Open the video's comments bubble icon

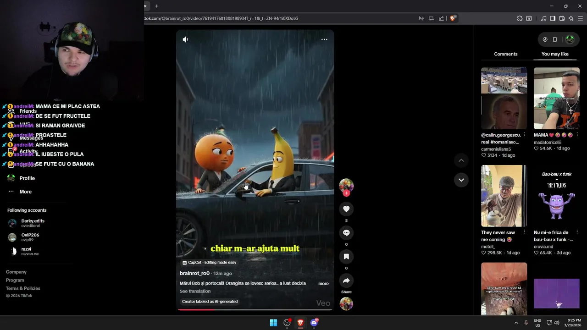pos(346,233)
